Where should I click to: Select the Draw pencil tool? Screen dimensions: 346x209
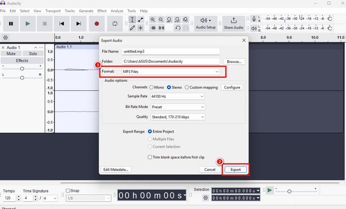132,28
